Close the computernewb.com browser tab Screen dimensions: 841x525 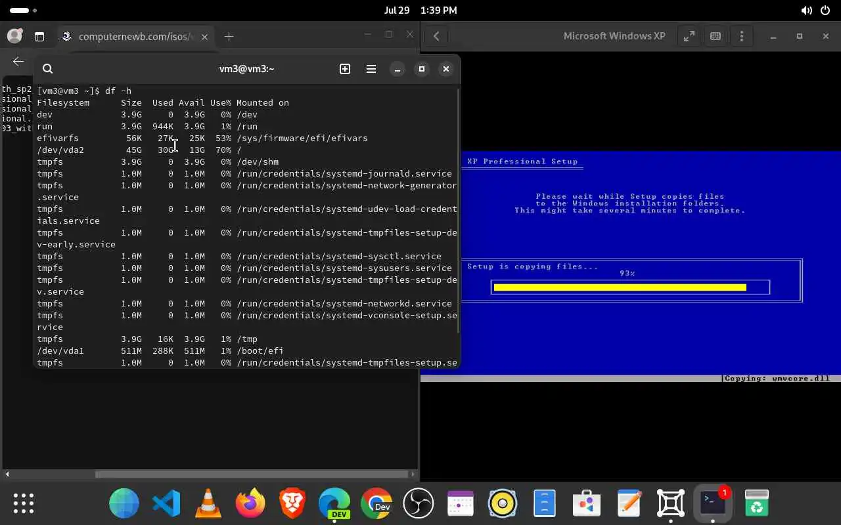click(204, 37)
